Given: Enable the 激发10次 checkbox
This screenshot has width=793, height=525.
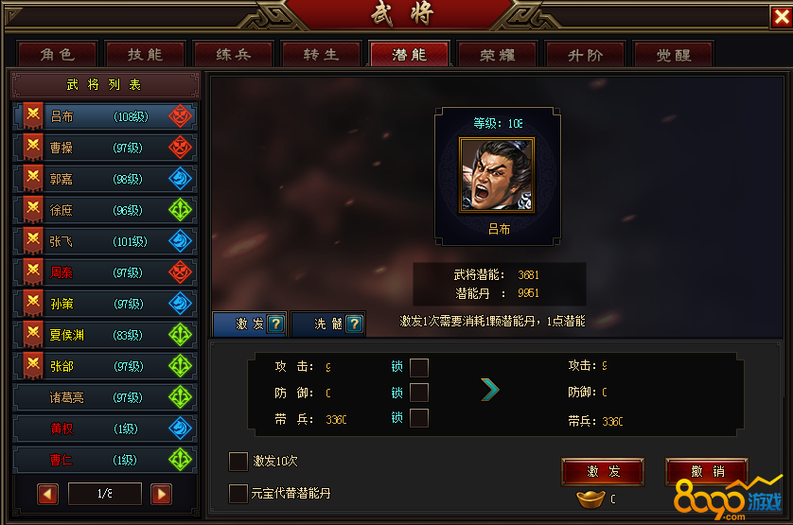Looking at the screenshot, I should tap(238, 462).
